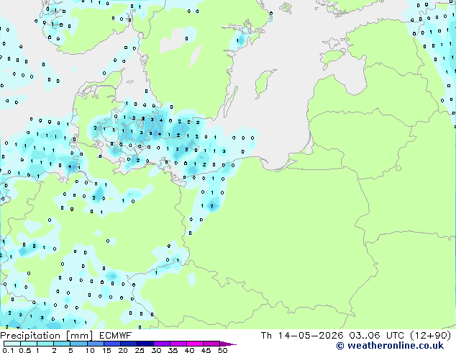Click the 0.5–1 mm legend swatch
This screenshot has width=456, height=353.
click(x=29, y=344)
